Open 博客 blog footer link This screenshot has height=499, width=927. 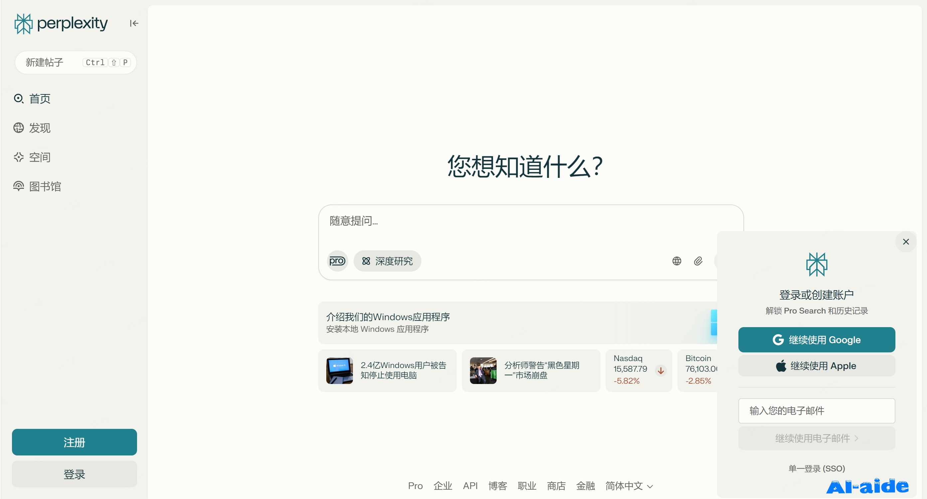498,486
